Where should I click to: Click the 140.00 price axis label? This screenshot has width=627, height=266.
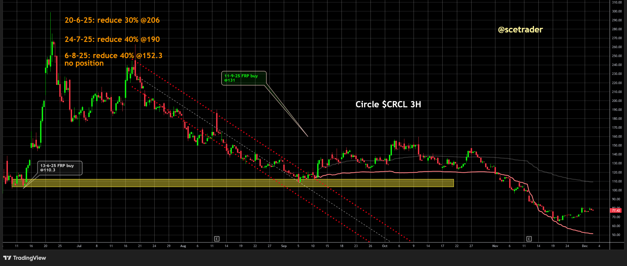617,154
